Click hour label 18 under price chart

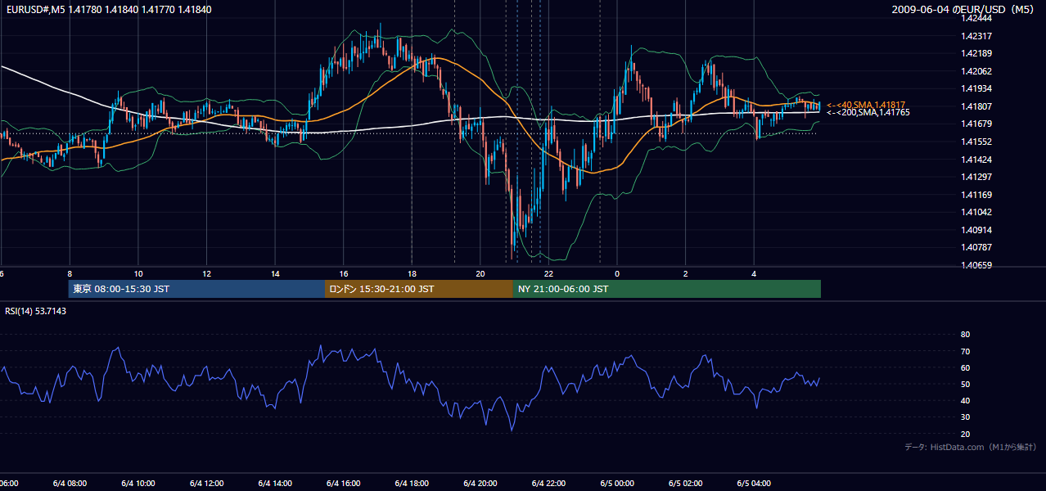click(x=412, y=273)
